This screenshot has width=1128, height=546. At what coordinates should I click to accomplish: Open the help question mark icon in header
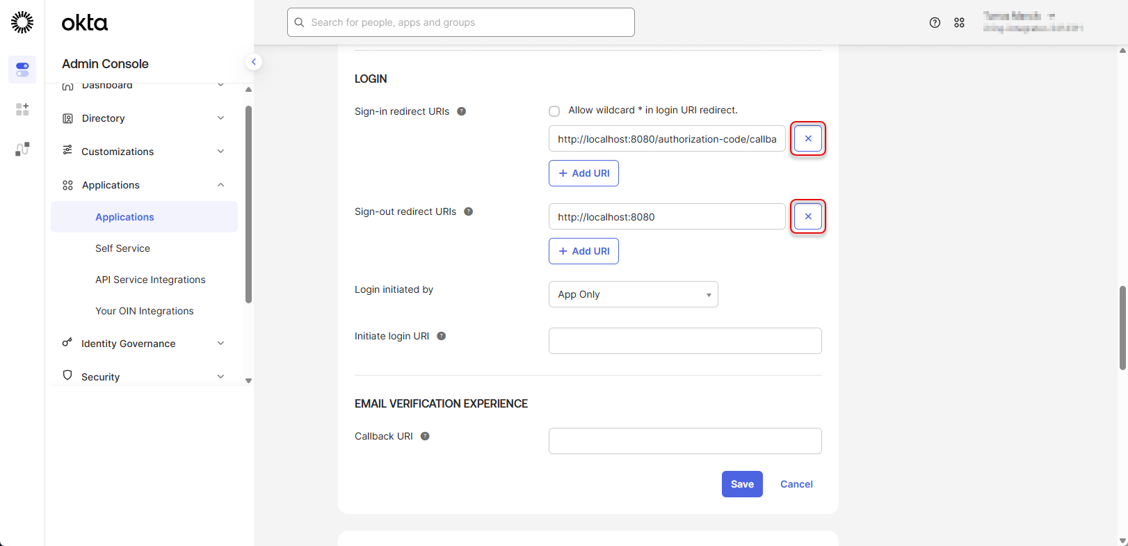pos(935,22)
